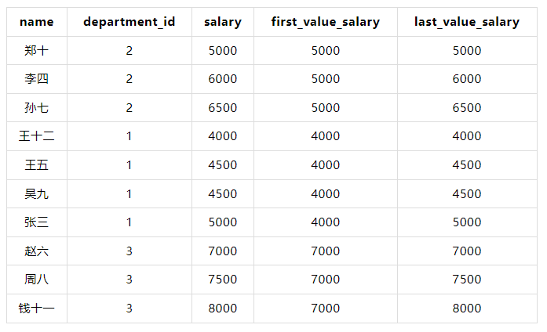Select the name cell 李四

click(x=36, y=79)
